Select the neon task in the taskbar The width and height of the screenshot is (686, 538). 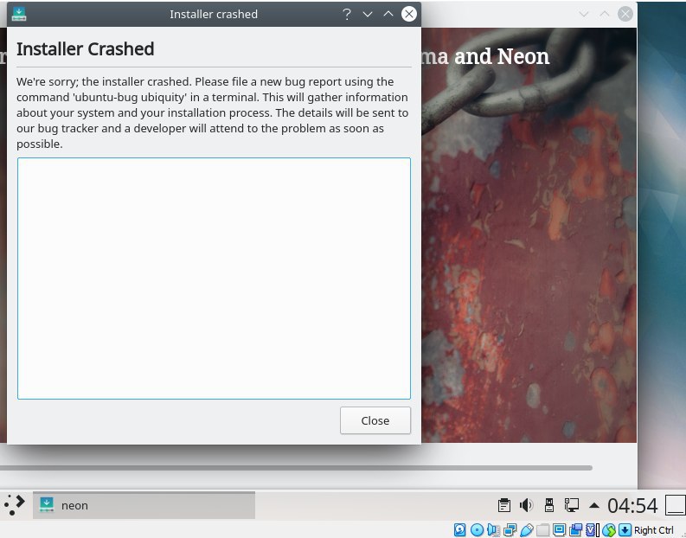click(x=144, y=505)
